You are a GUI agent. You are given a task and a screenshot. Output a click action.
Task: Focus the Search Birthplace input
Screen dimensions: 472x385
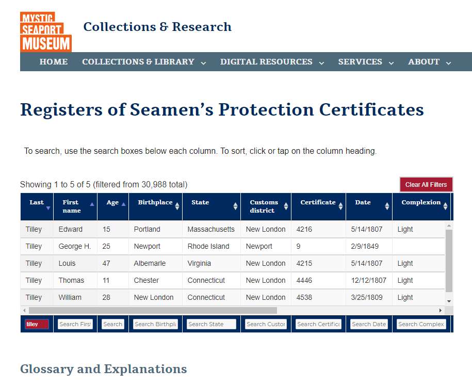(155, 324)
